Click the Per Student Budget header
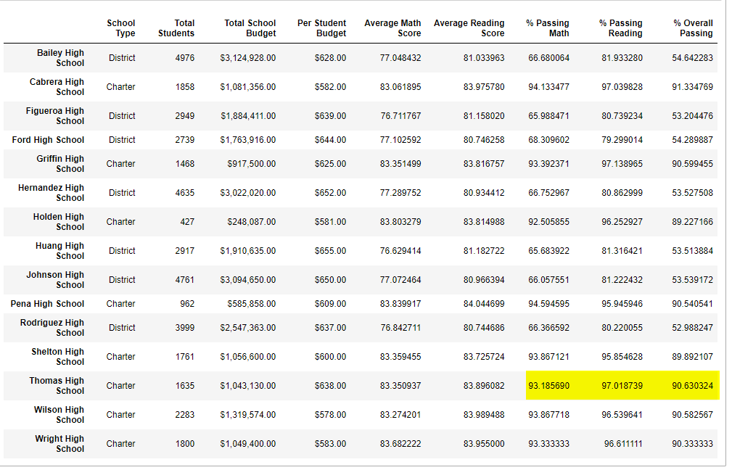The height and width of the screenshot is (470, 732). coord(321,28)
